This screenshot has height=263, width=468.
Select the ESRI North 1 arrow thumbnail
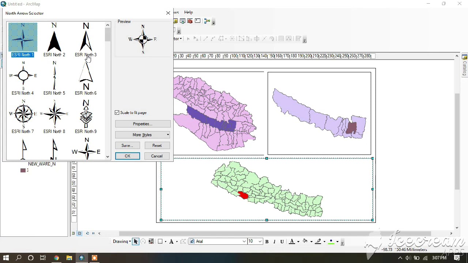point(23,40)
